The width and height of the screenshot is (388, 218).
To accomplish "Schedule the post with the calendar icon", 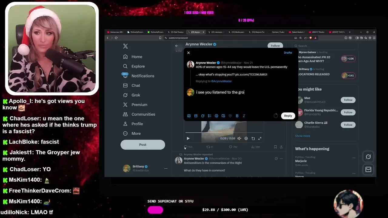I will (223, 116).
